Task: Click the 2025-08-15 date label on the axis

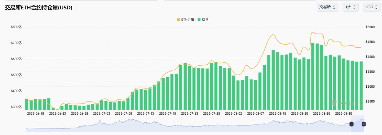Action: click(x=278, y=113)
